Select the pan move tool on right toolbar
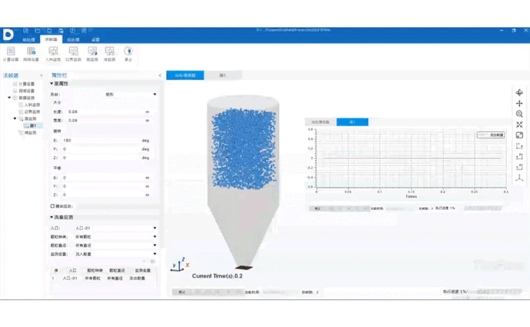Image resolution: width=530 pixels, height=327 pixels. pyautogui.click(x=519, y=104)
